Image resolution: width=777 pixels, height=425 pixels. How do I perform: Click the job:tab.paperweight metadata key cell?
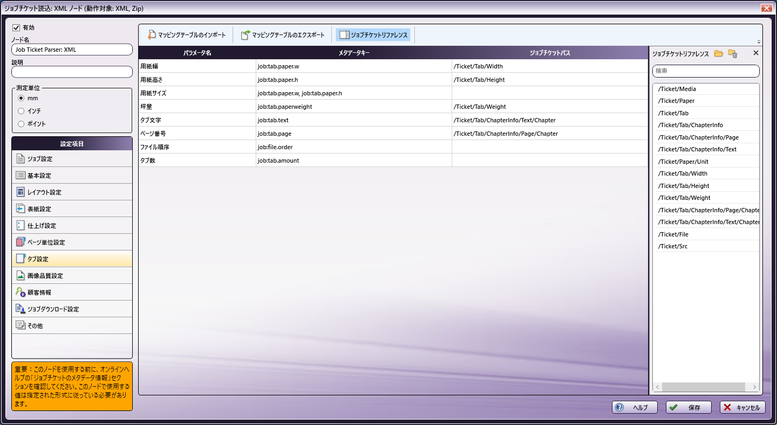354,107
